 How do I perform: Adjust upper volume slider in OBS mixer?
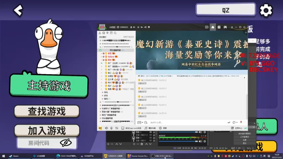coord(178,132)
